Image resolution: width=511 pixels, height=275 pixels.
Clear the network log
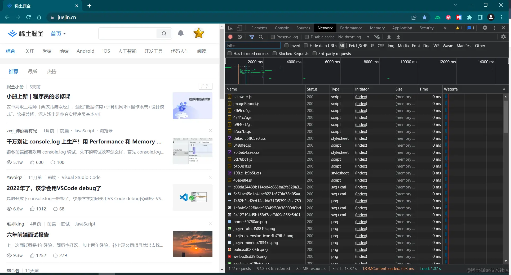click(x=240, y=37)
